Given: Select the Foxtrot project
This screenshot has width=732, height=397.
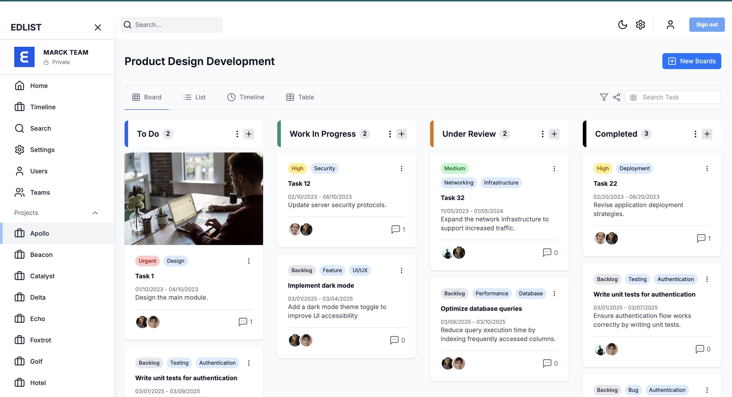Looking at the screenshot, I should (x=57, y=340).
